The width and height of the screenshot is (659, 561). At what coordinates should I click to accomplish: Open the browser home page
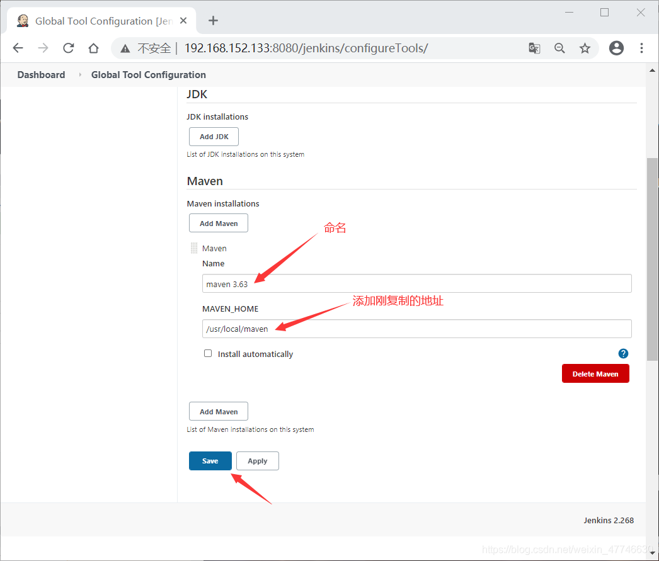(93, 48)
